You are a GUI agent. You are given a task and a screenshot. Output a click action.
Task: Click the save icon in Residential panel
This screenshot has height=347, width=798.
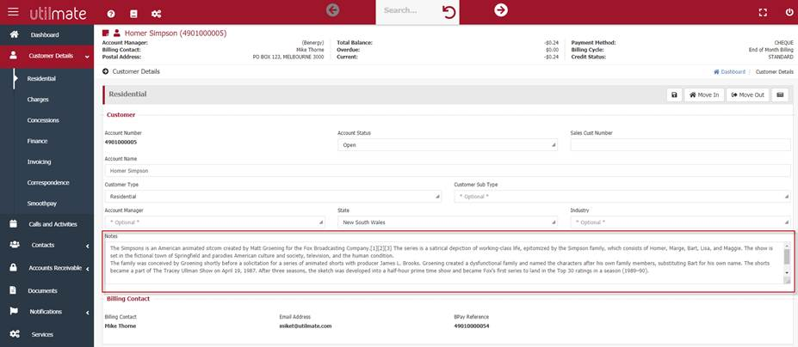pyautogui.click(x=674, y=94)
